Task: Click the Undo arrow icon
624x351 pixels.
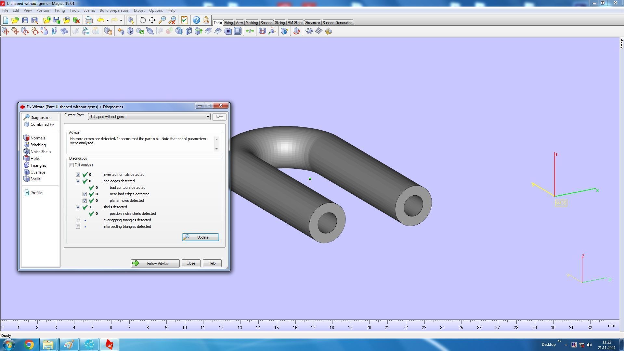Action: pyautogui.click(x=101, y=20)
